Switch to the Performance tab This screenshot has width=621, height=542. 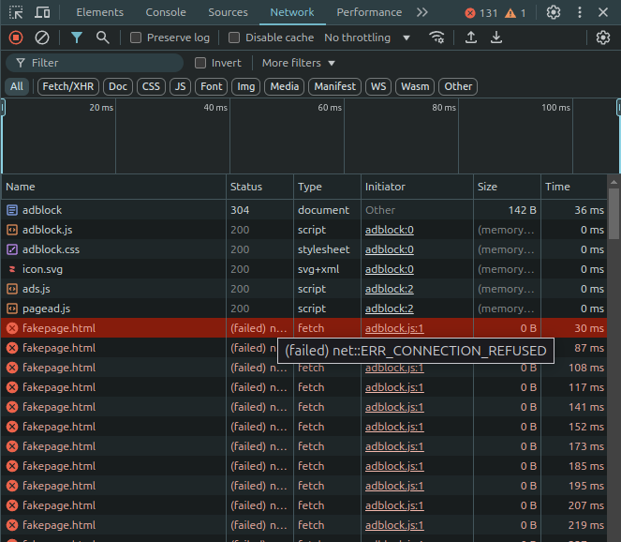coord(369,13)
